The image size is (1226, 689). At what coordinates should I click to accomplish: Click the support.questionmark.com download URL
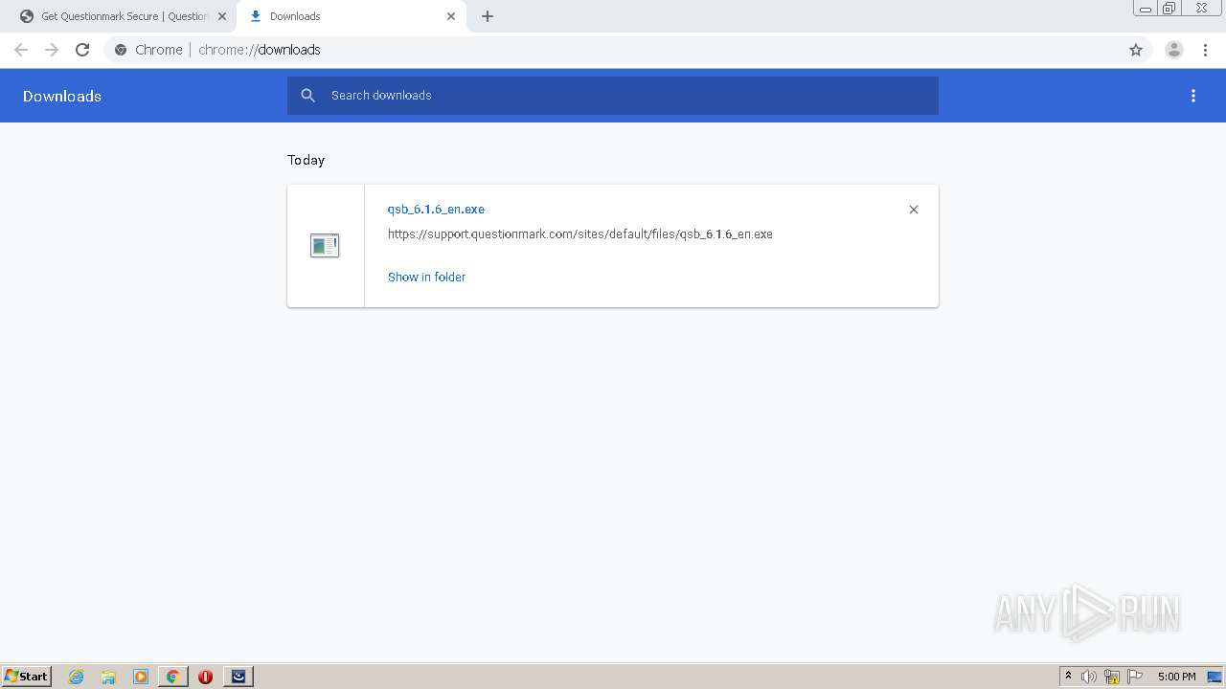(580, 234)
